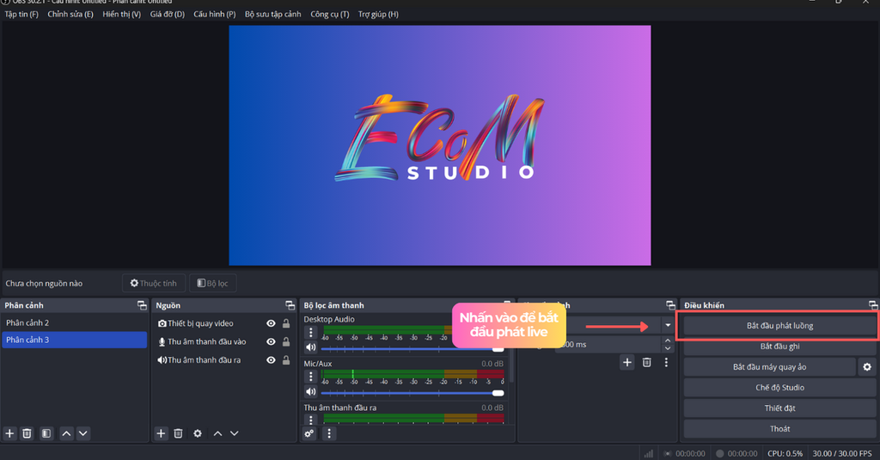Open Công cụ (T) menu
Image resolution: width=880 pixels, height=460 pixels.
pos(329,14)
